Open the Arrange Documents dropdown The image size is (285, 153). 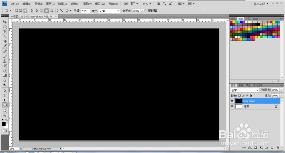pyautogui.click(x=181, y=4)
